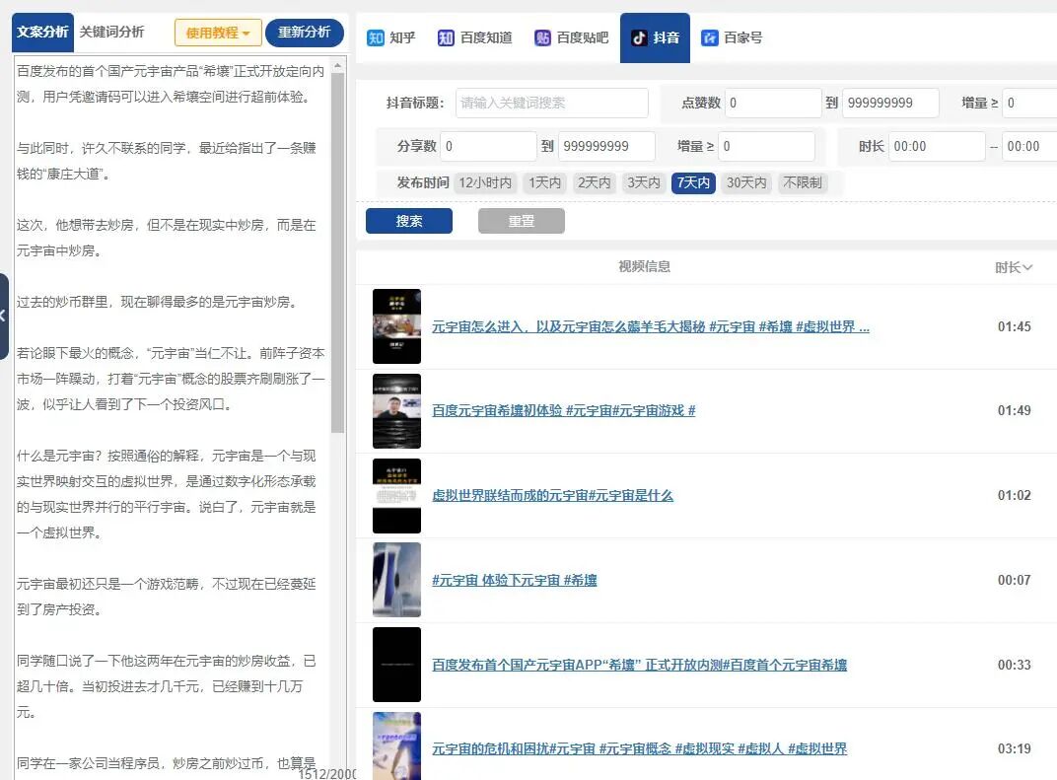Open video link #元宇宙 体验下元宇宙 #希壤
The width and height of the screenshot is (1057, 780).
515,581
